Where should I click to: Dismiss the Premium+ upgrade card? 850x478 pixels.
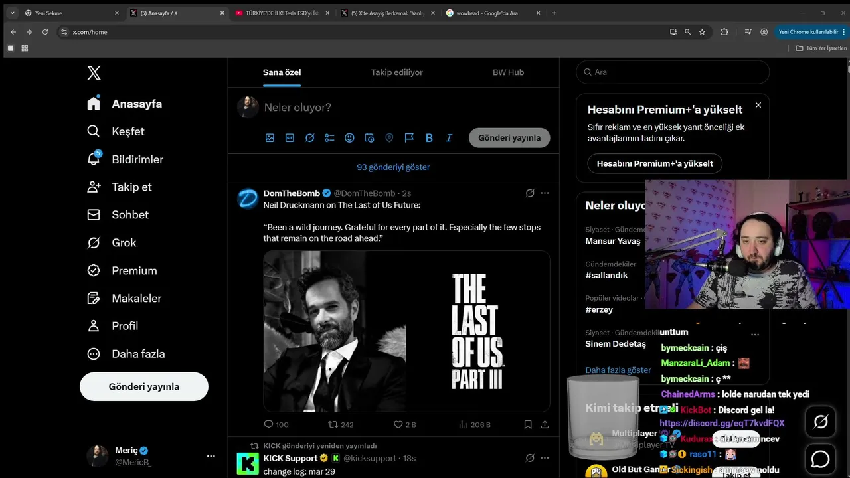pos(758,105)
